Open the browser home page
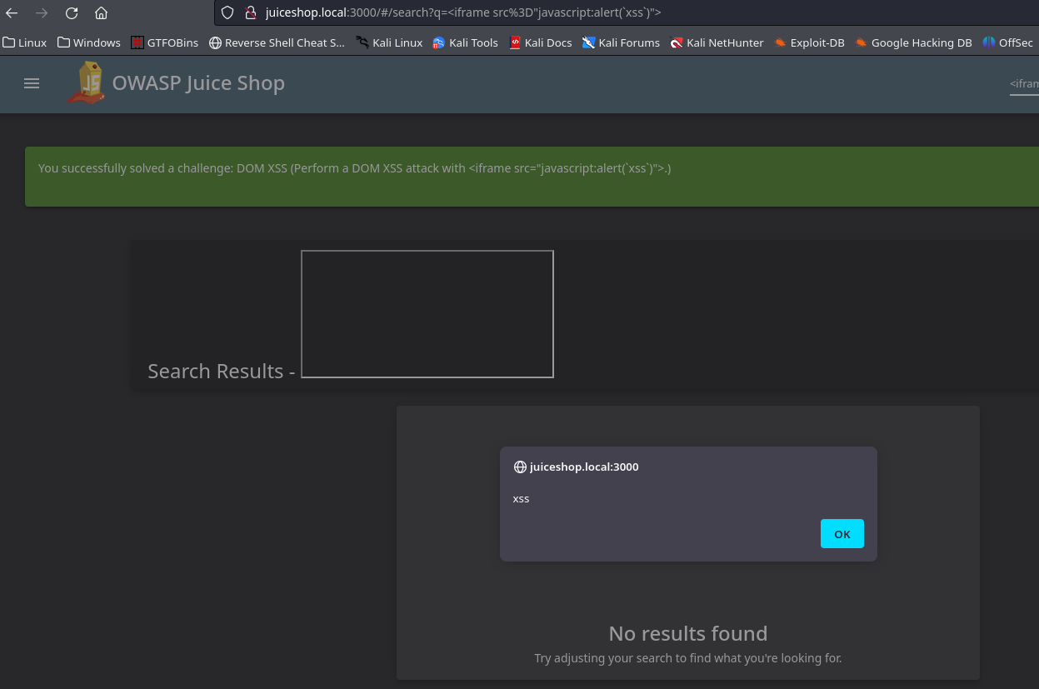The width and height of the screenshot is (1039, 689). [100, 13]
